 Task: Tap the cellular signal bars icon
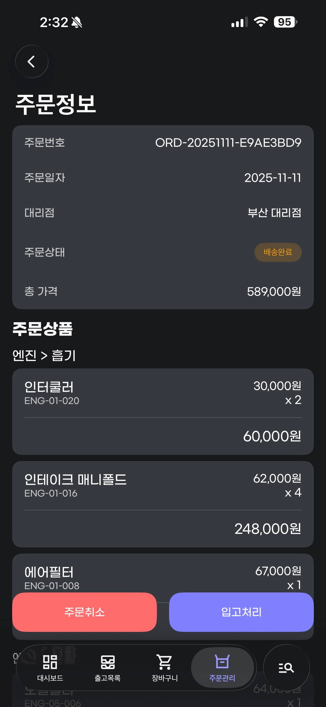(239, 22)
